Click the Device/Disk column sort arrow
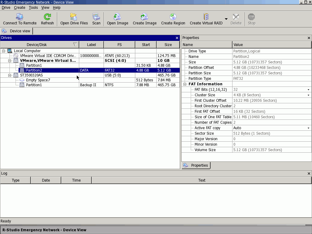 tap(75, 44)
